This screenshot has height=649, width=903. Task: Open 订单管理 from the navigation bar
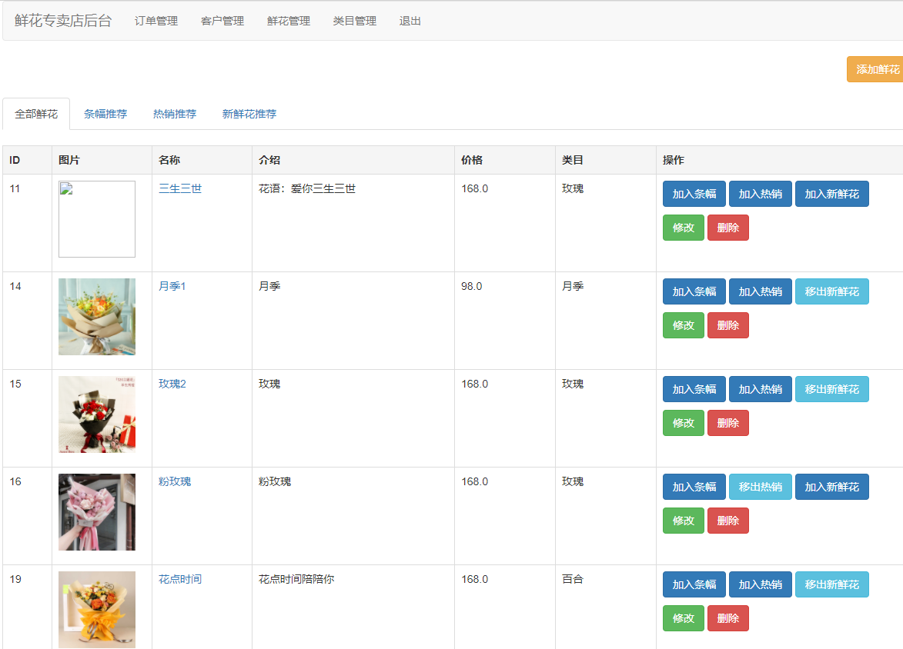pos(156,21)
